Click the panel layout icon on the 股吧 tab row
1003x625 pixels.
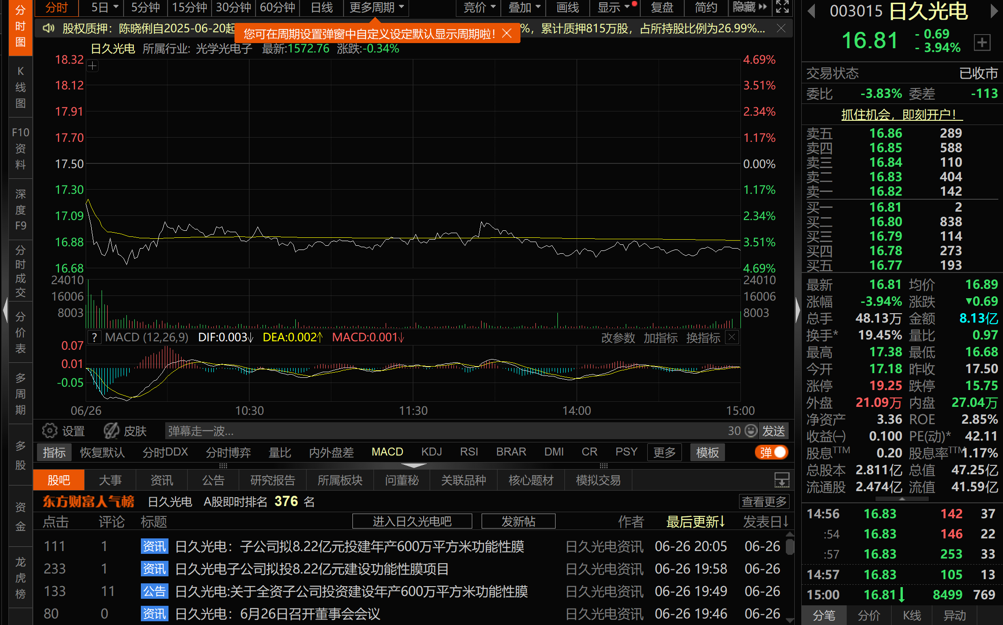[x=782, y=480]
